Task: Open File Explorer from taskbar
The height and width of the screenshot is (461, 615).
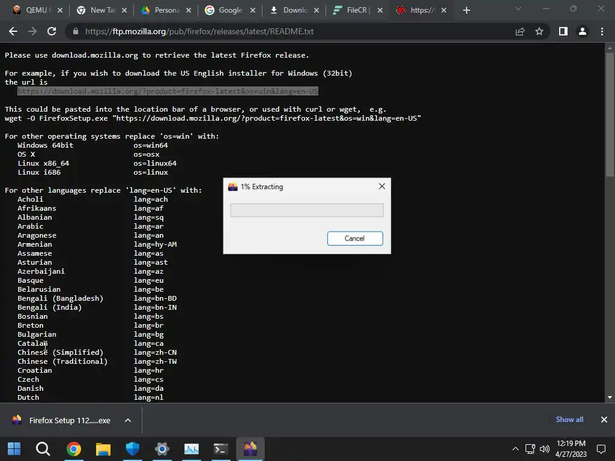Action: click(103, 449)
